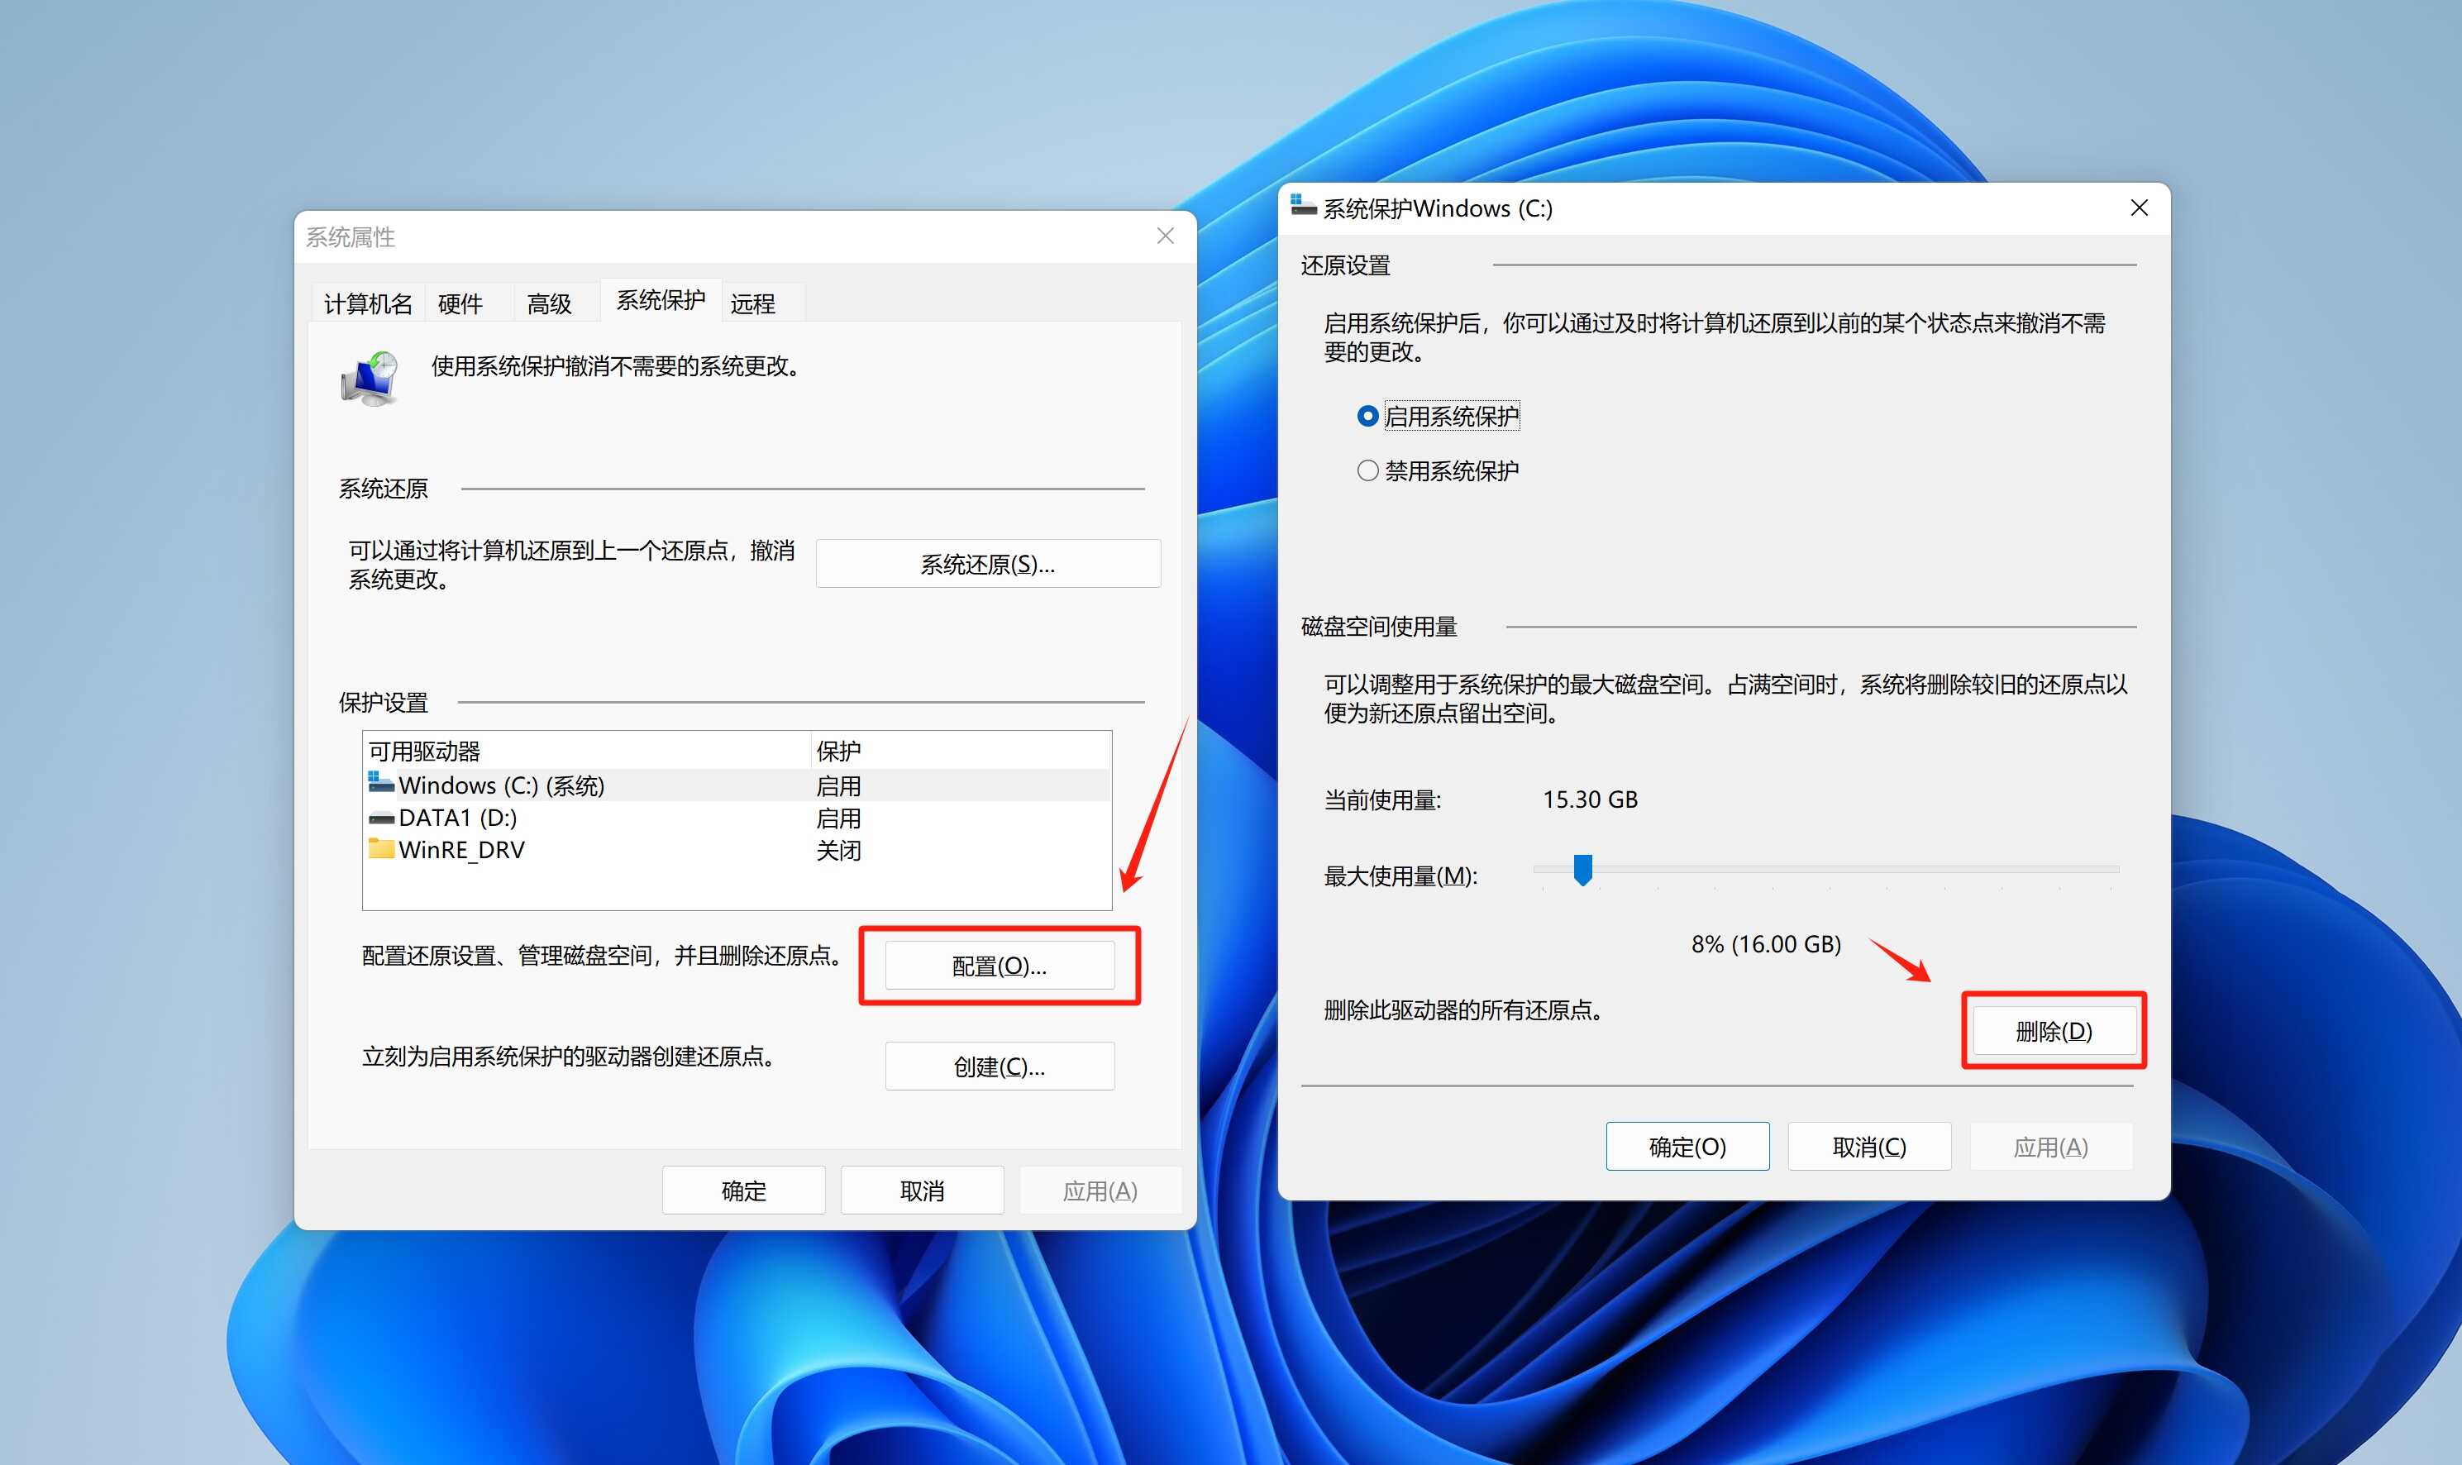This screenshot has height=1465, width=2462.
Task: Click 启用 status of DATA1 (D:)
Action: (838, 818)
